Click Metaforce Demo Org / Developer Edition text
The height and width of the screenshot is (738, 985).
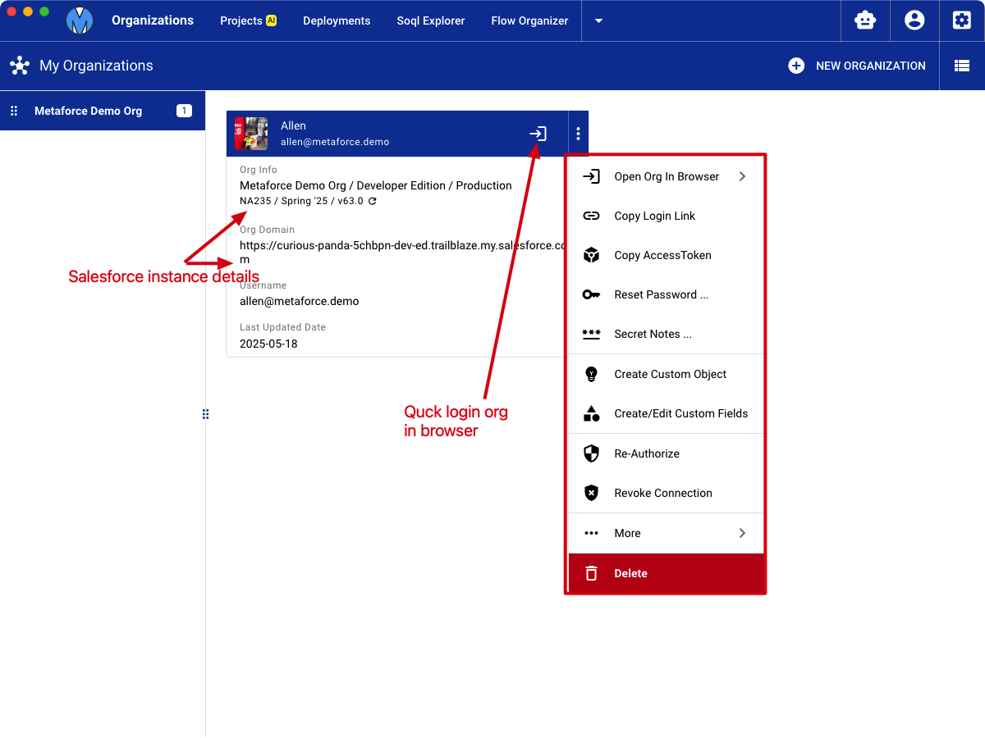(376, 185)
